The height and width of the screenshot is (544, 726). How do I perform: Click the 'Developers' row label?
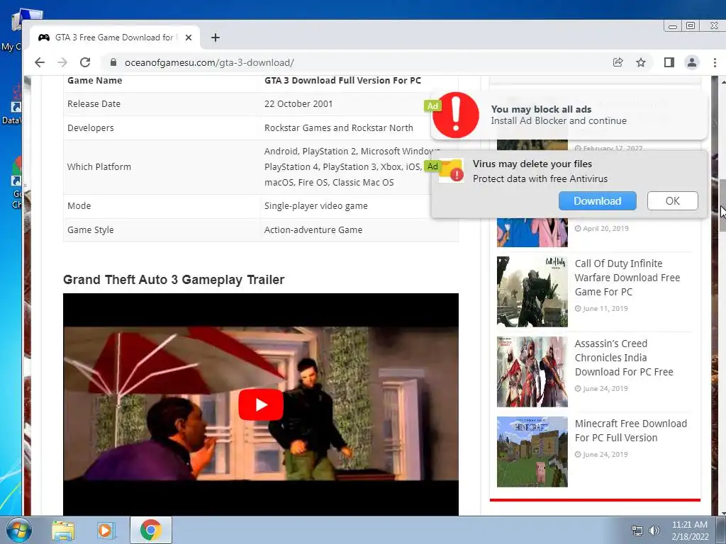click(90, 127)
